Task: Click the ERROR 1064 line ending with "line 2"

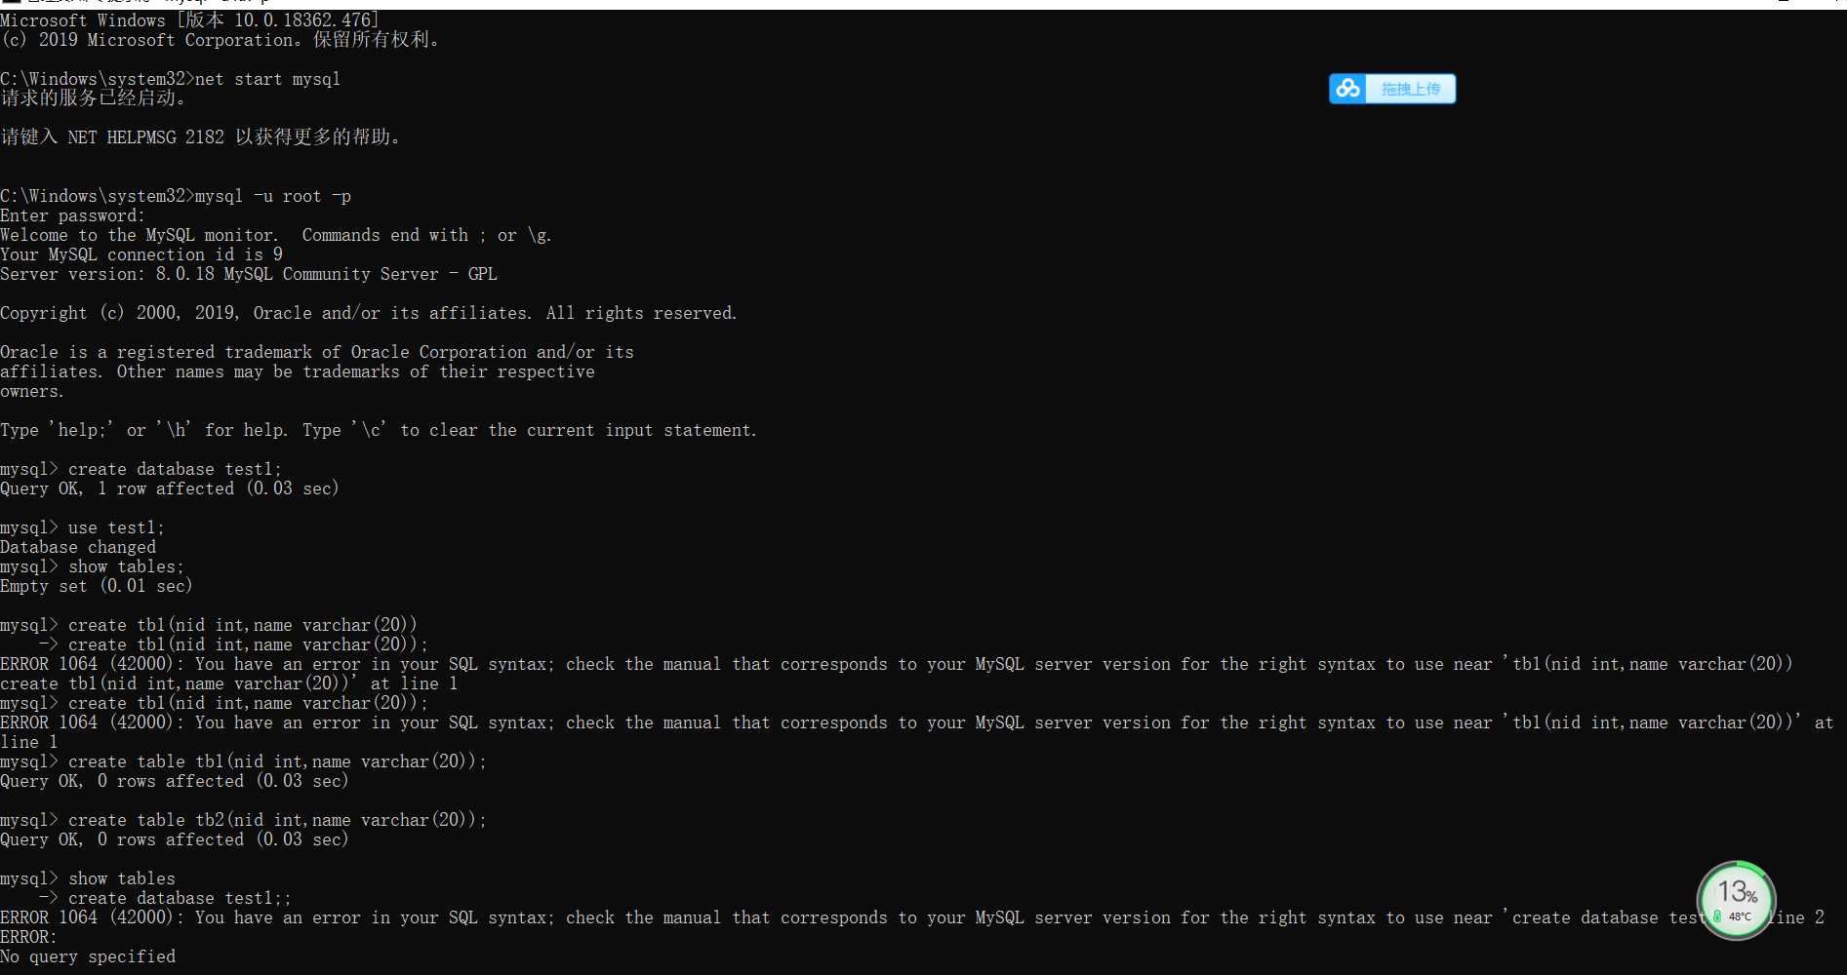Action: pyautogui.click(x=912, y=917)
